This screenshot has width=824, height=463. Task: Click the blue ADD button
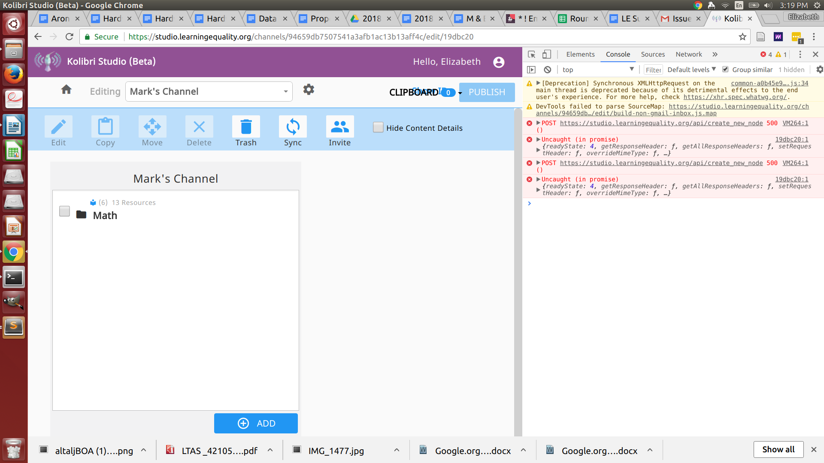[256, 423]
